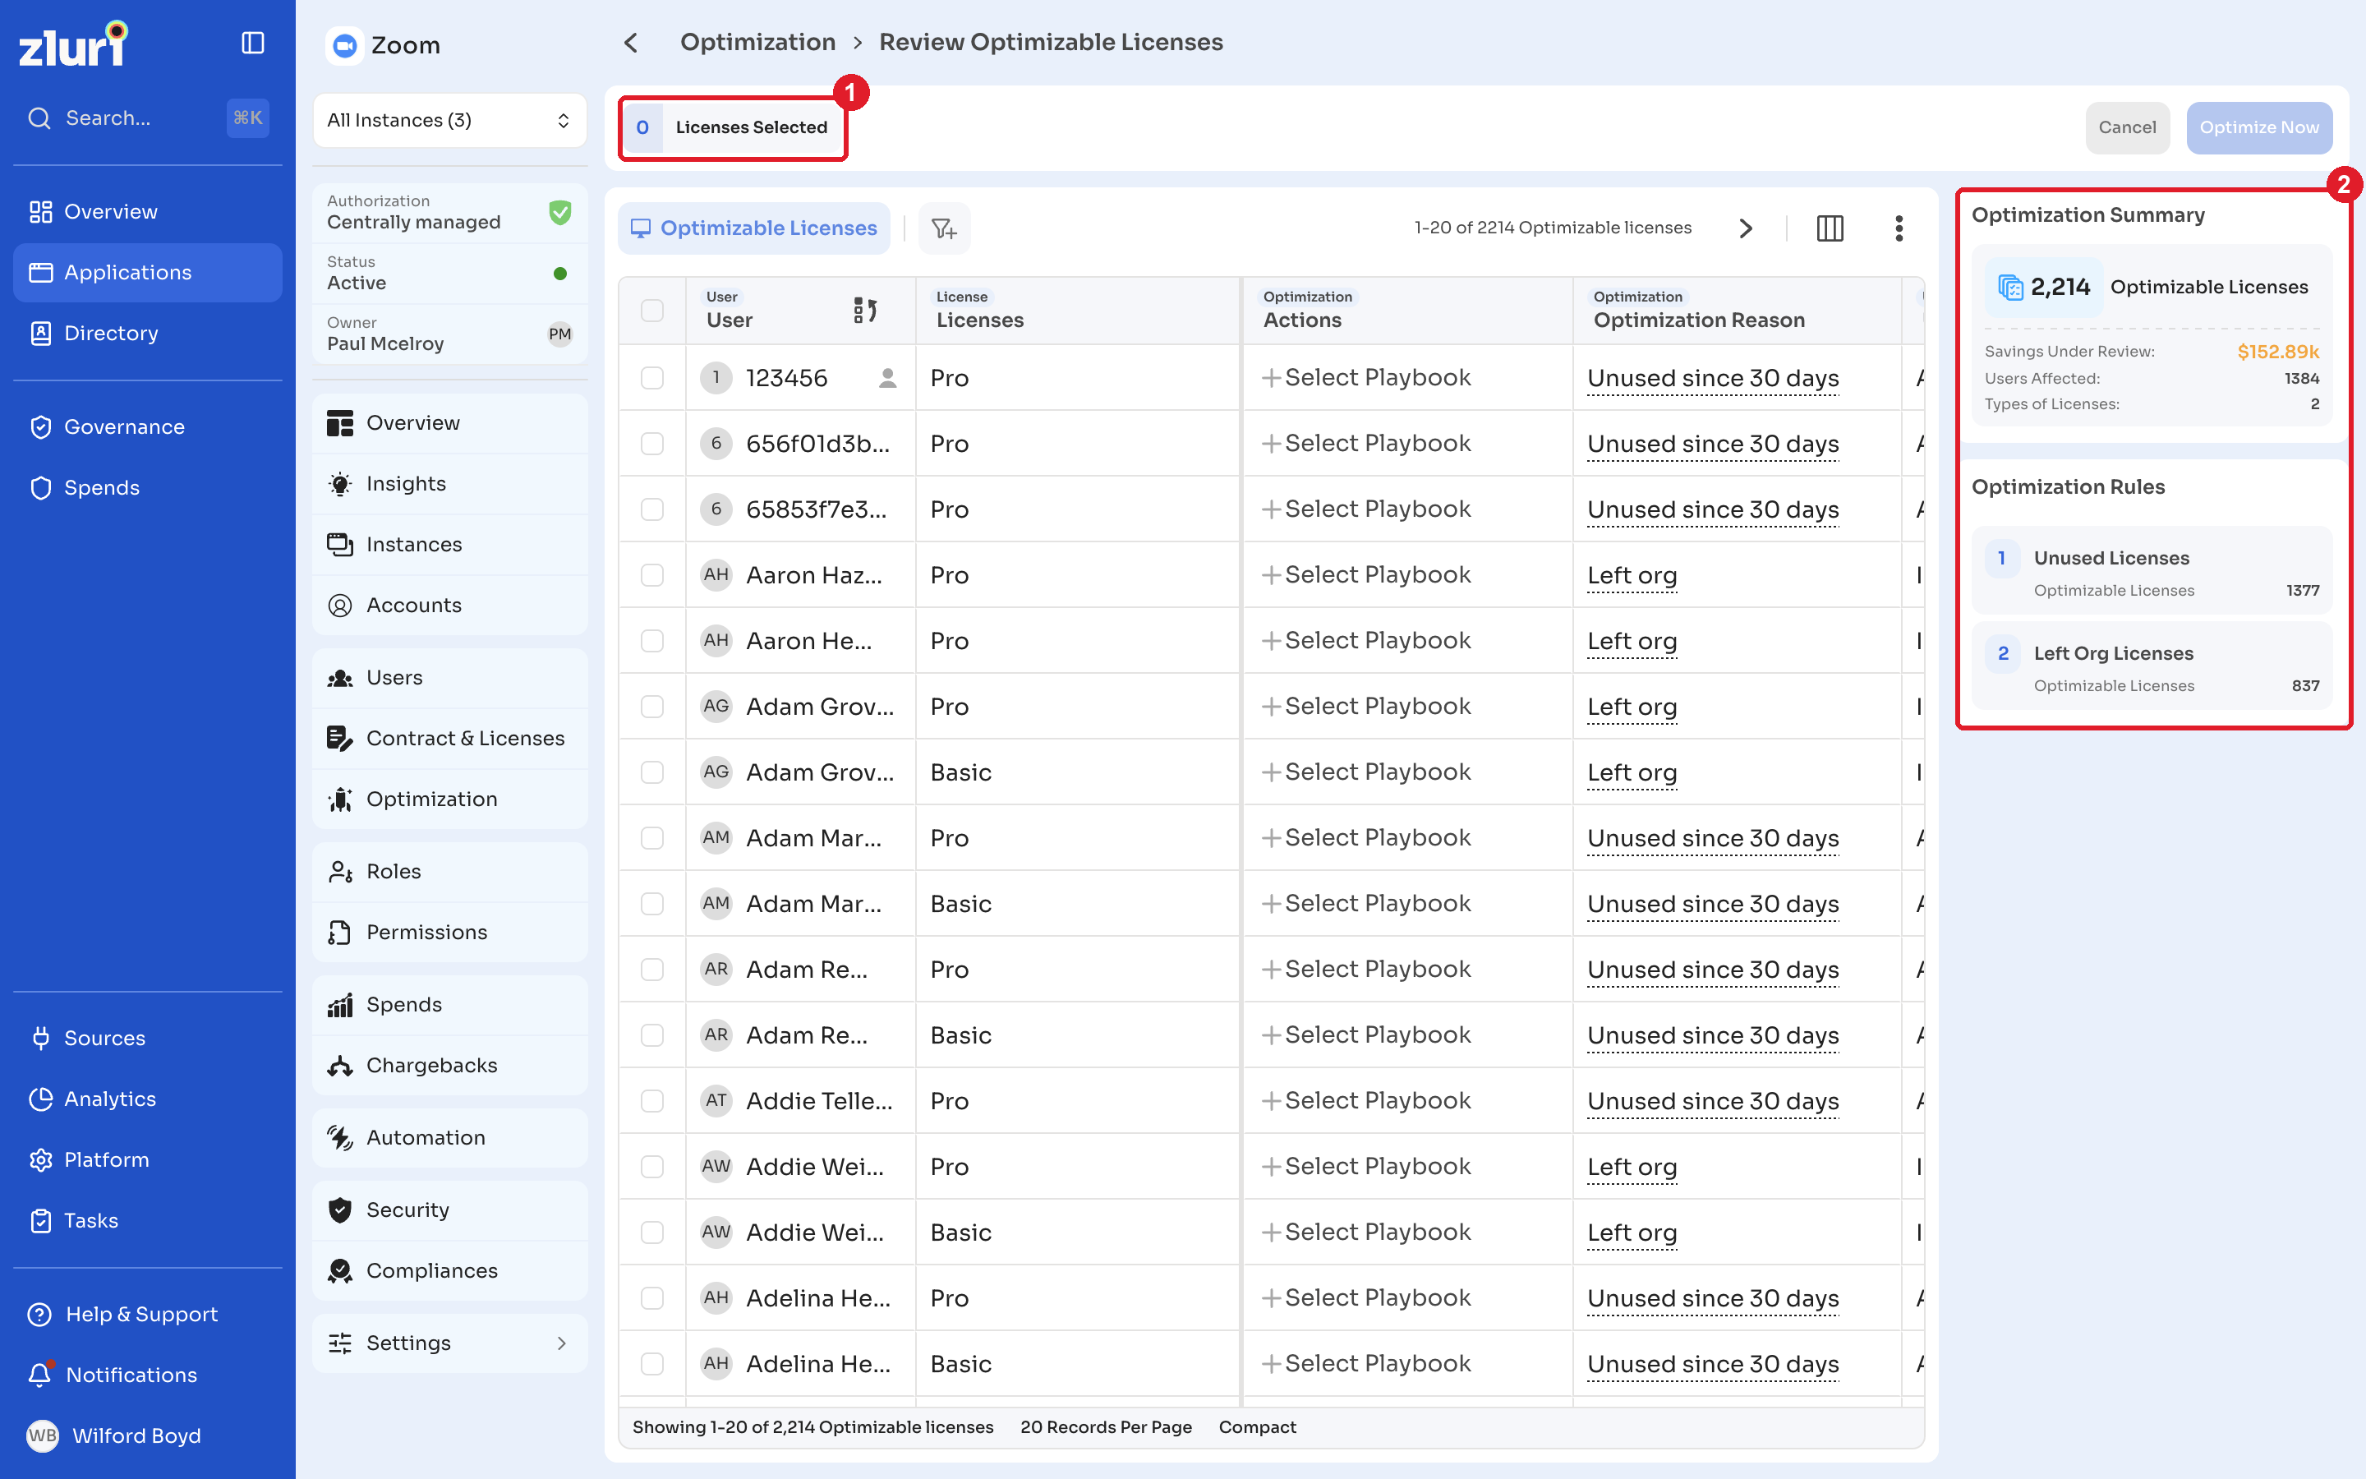This screenshot has width=2366, height=1479.
Task: Check Addie Telle... row checkbox
Action: click(652, 1100)
